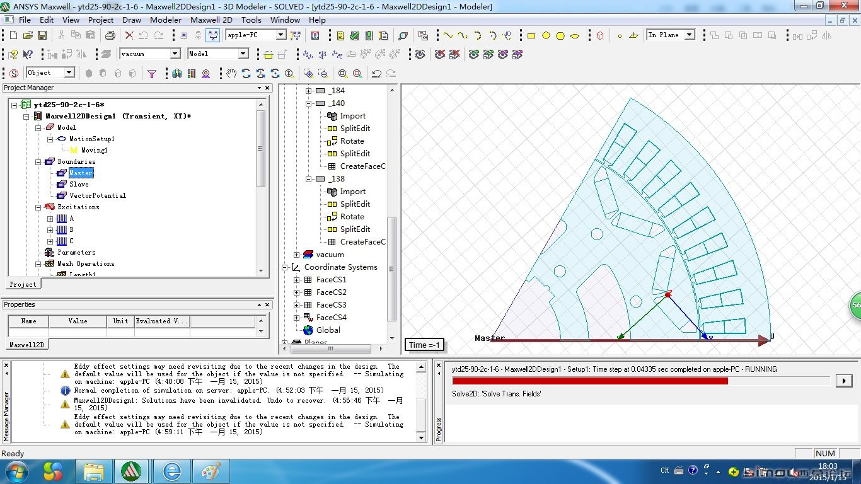Open the Object selection mode dropdown
The height and width of the screenshot is (484, 861).
(69, 73)
